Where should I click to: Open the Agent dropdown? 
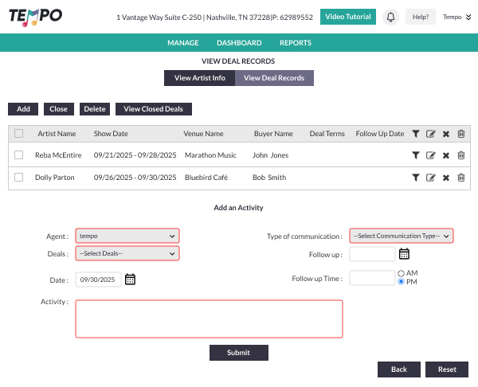[x=127, y=236]
